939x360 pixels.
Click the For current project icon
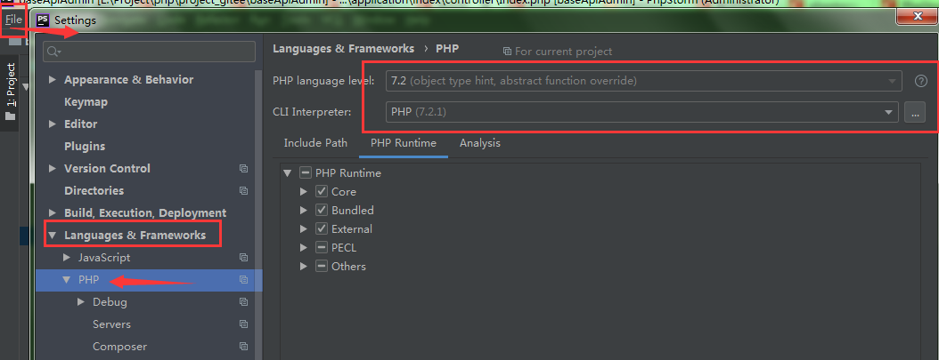(507, 52)
